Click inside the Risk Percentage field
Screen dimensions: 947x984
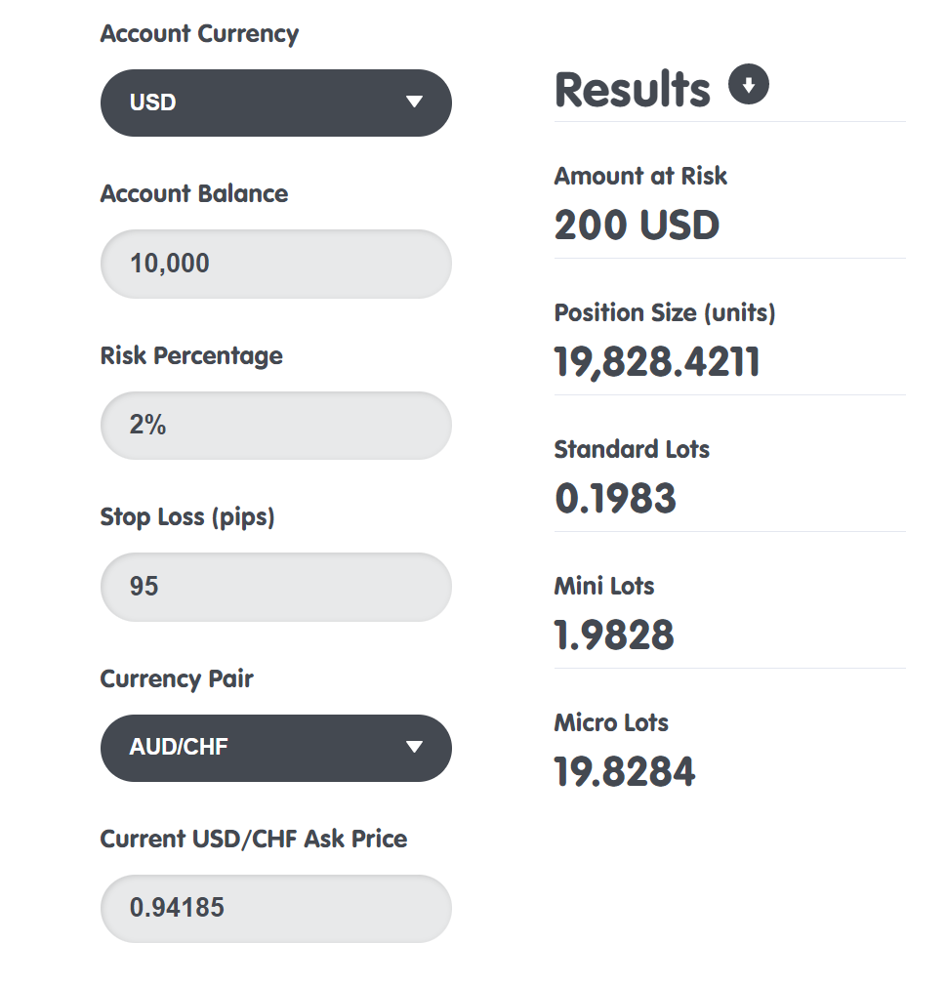coord(275,425)
